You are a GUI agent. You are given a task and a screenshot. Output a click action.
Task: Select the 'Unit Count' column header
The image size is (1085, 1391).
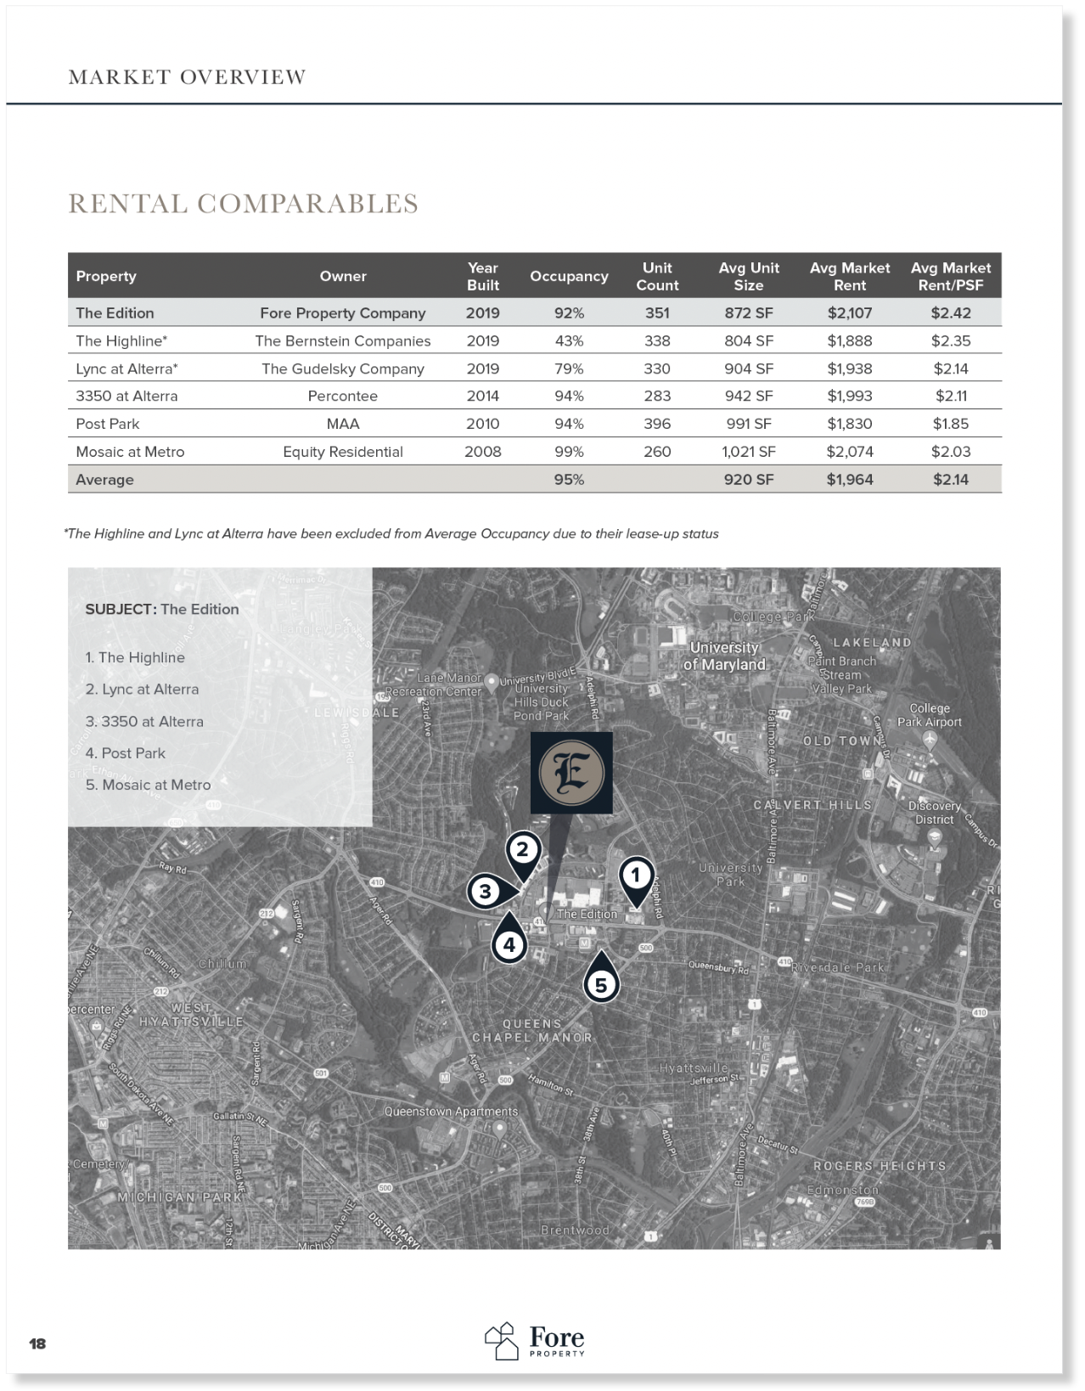pyautogui.click(x=657, y=276)
